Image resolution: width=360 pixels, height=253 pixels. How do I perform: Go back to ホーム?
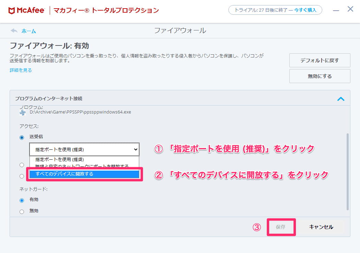pyautogui.click(x=29, y=31)
